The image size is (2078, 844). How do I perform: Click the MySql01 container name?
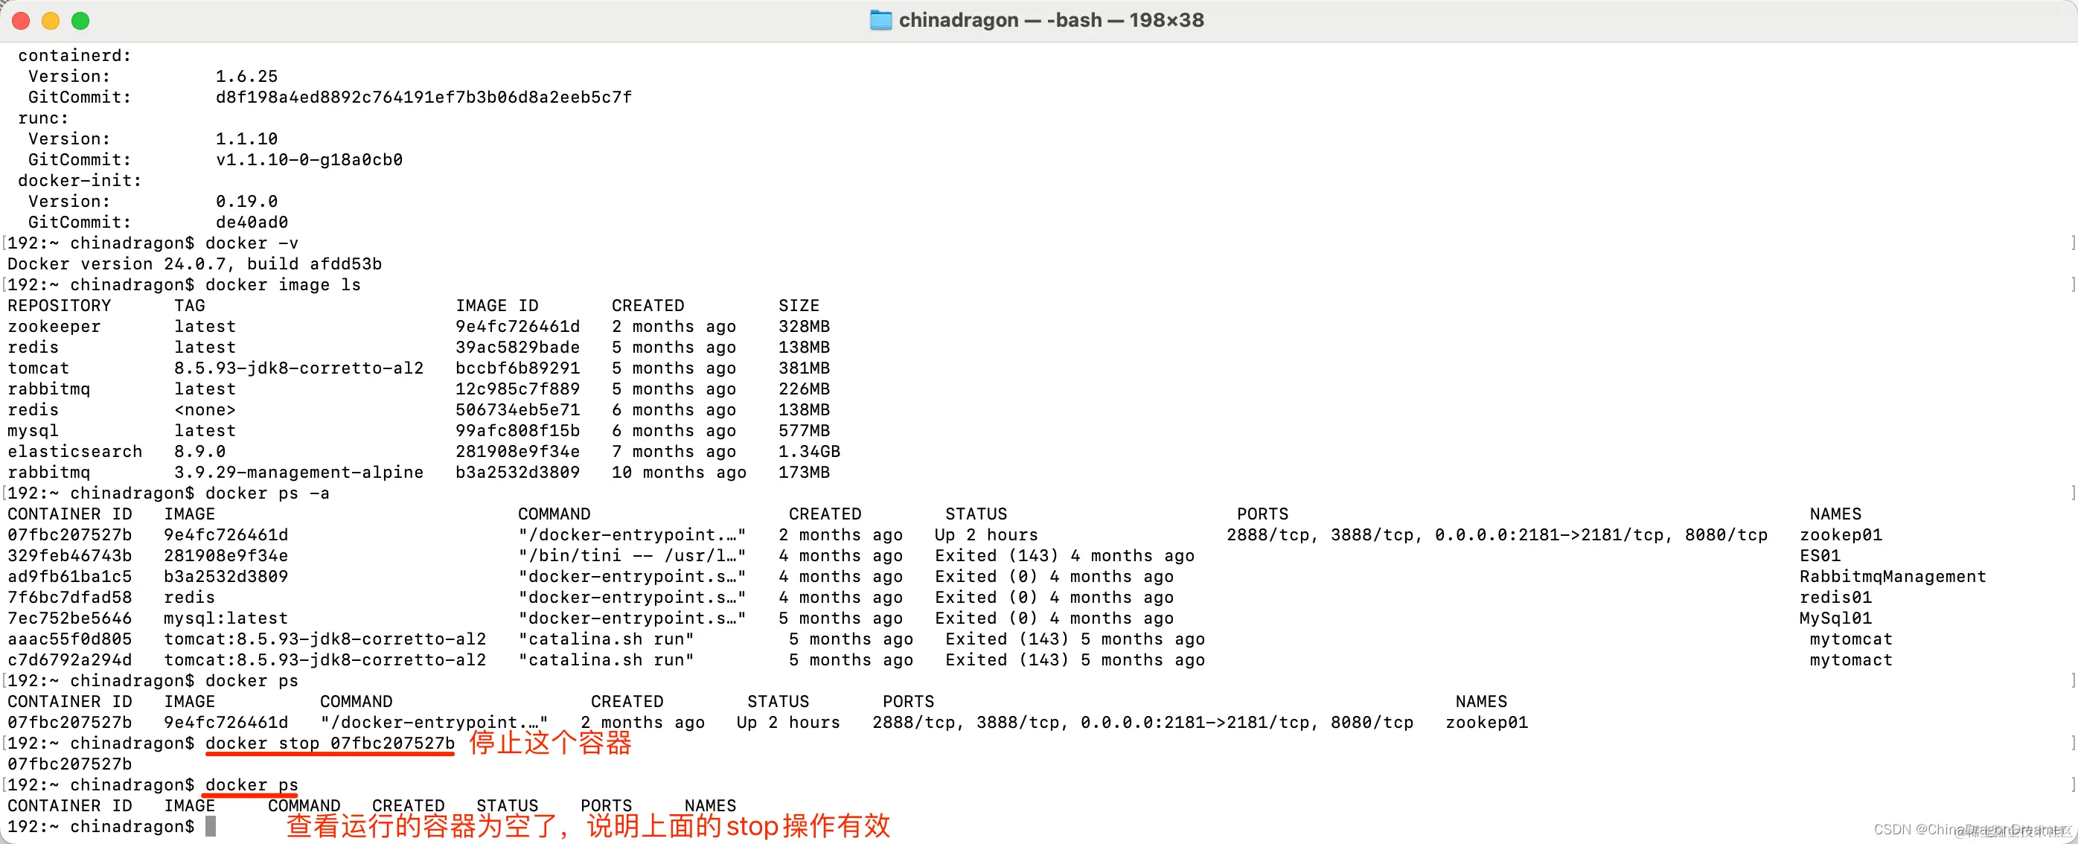(x=1835, y=619)
